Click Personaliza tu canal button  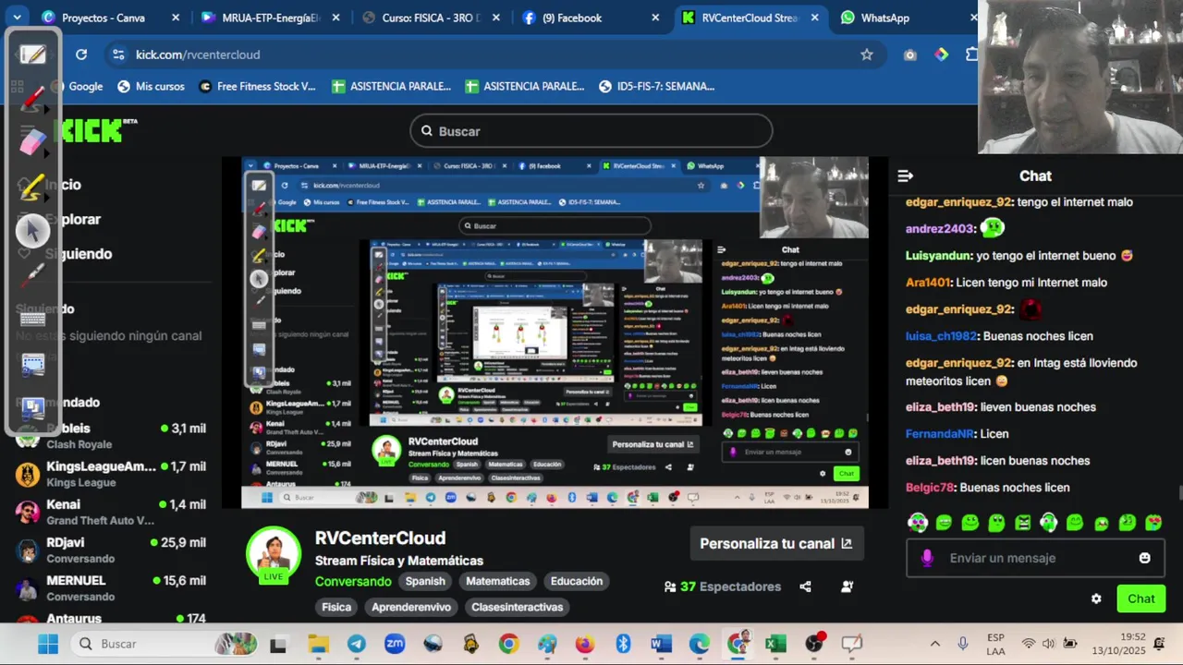(776, 543)
